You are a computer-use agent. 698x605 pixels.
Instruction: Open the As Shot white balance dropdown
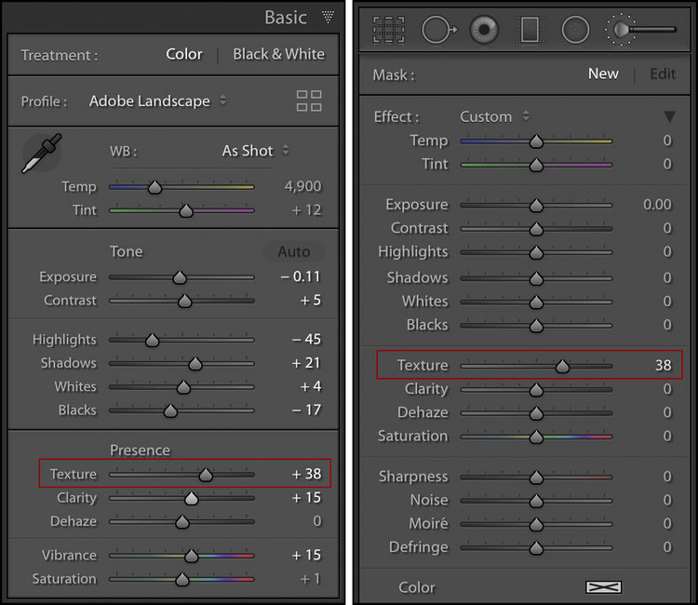click(255, 150)
